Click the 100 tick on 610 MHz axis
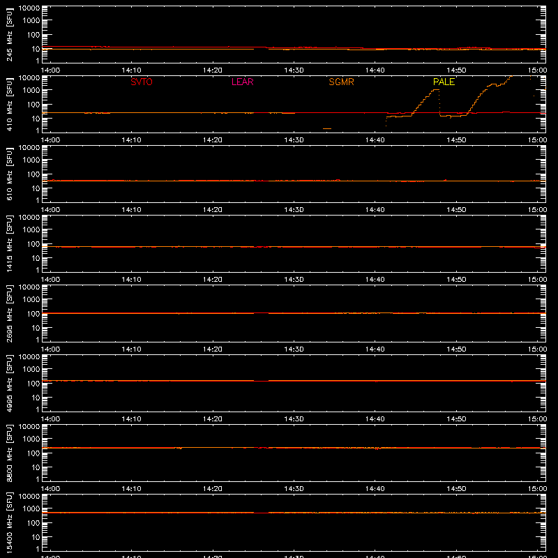 (33, 174)
